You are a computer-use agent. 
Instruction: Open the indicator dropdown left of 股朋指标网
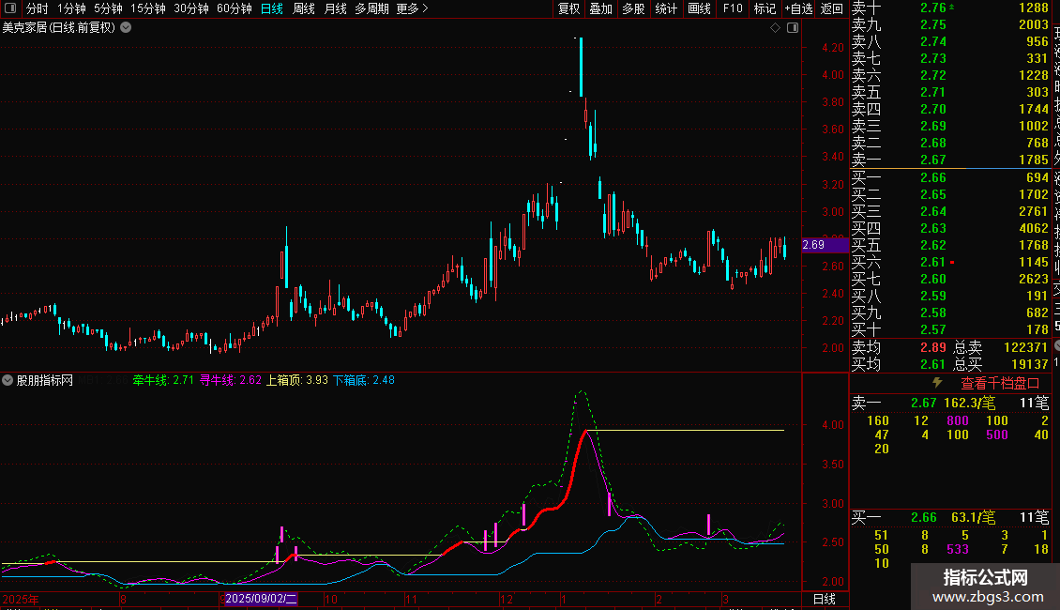pyautogui.click(x=8, y=380)
